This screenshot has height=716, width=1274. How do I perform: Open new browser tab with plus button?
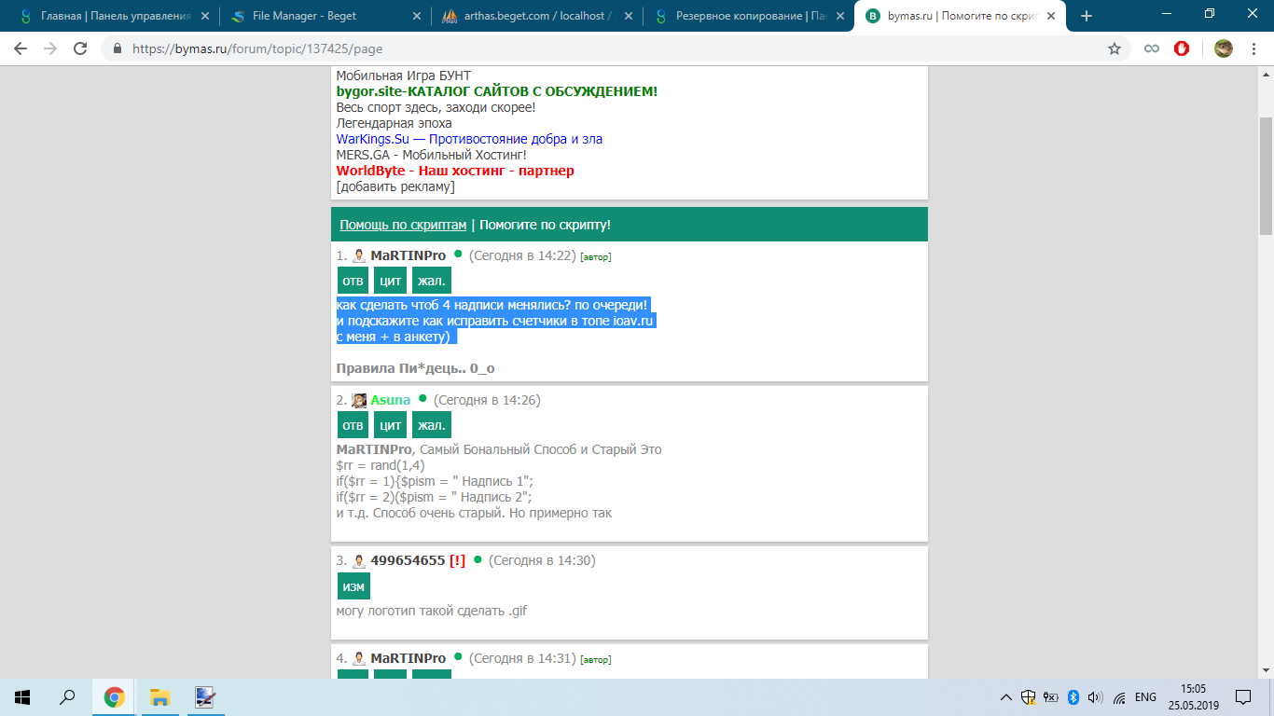click(x=1086, y=16)
